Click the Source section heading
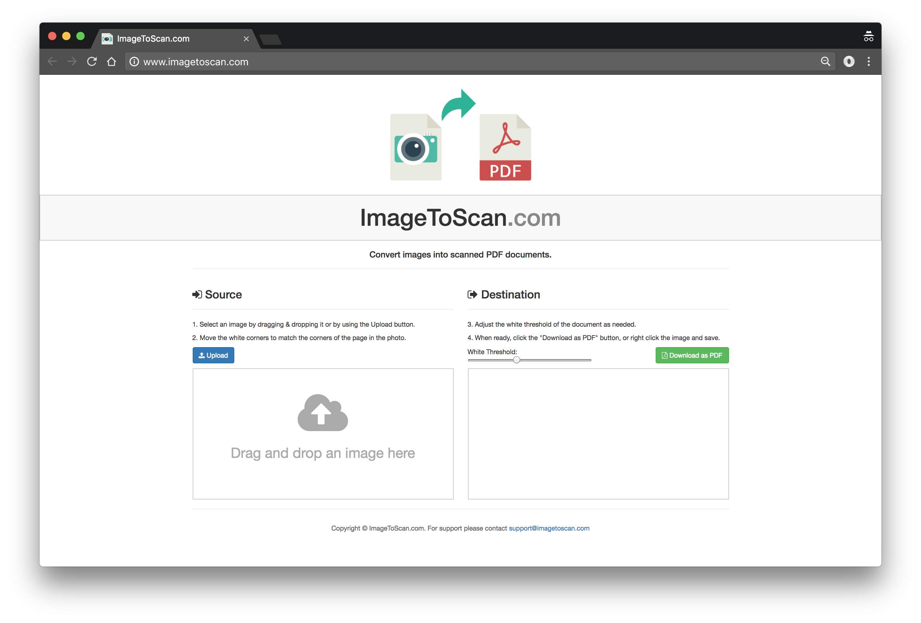This screenshot has width=921, height=623. tap(223, 295)
